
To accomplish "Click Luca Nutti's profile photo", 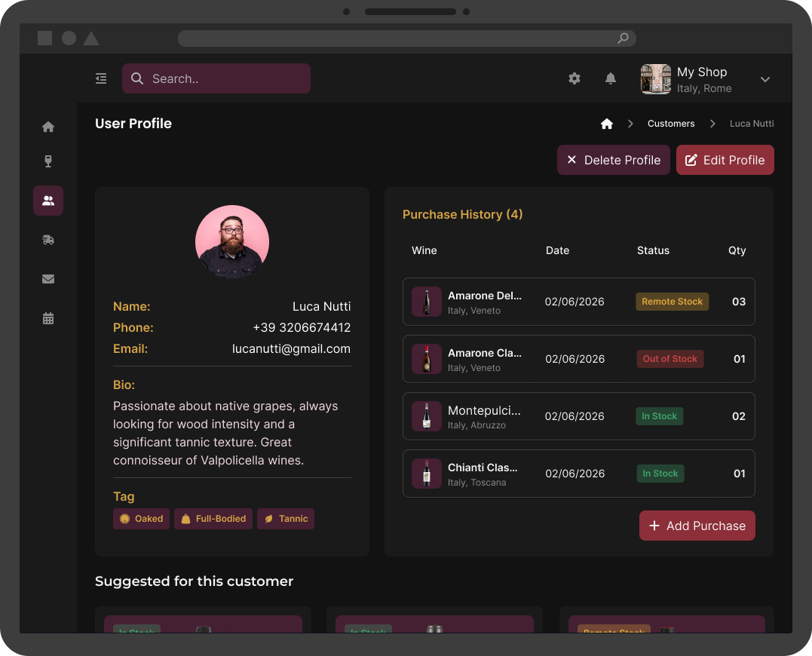I will 232,242.
